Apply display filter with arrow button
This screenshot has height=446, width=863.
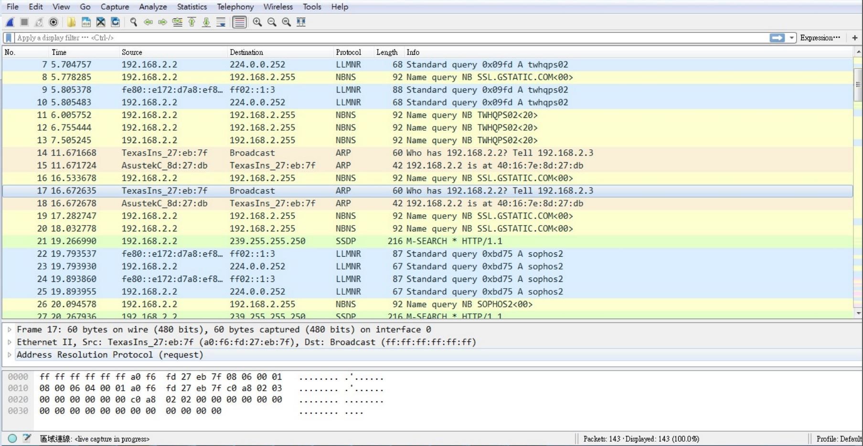pos(777,38)
